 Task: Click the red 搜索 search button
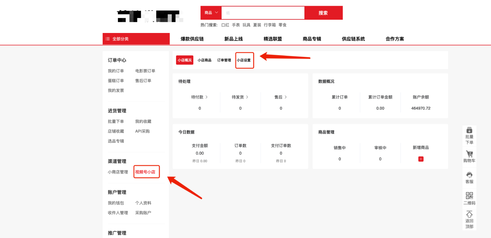pyautogui.click(x=323, y=13)
